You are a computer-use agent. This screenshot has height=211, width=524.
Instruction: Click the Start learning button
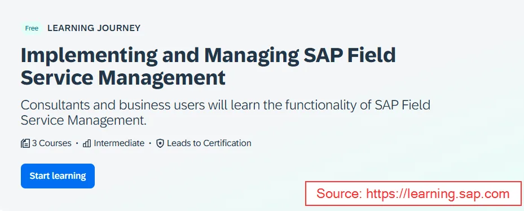coord(58,176)
